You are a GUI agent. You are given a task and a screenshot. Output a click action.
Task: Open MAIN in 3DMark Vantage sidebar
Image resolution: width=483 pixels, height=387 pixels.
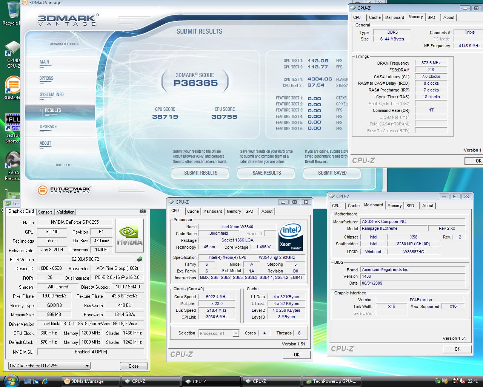coord(45,62)
